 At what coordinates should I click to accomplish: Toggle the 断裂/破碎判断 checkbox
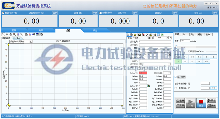pos(3,13)
